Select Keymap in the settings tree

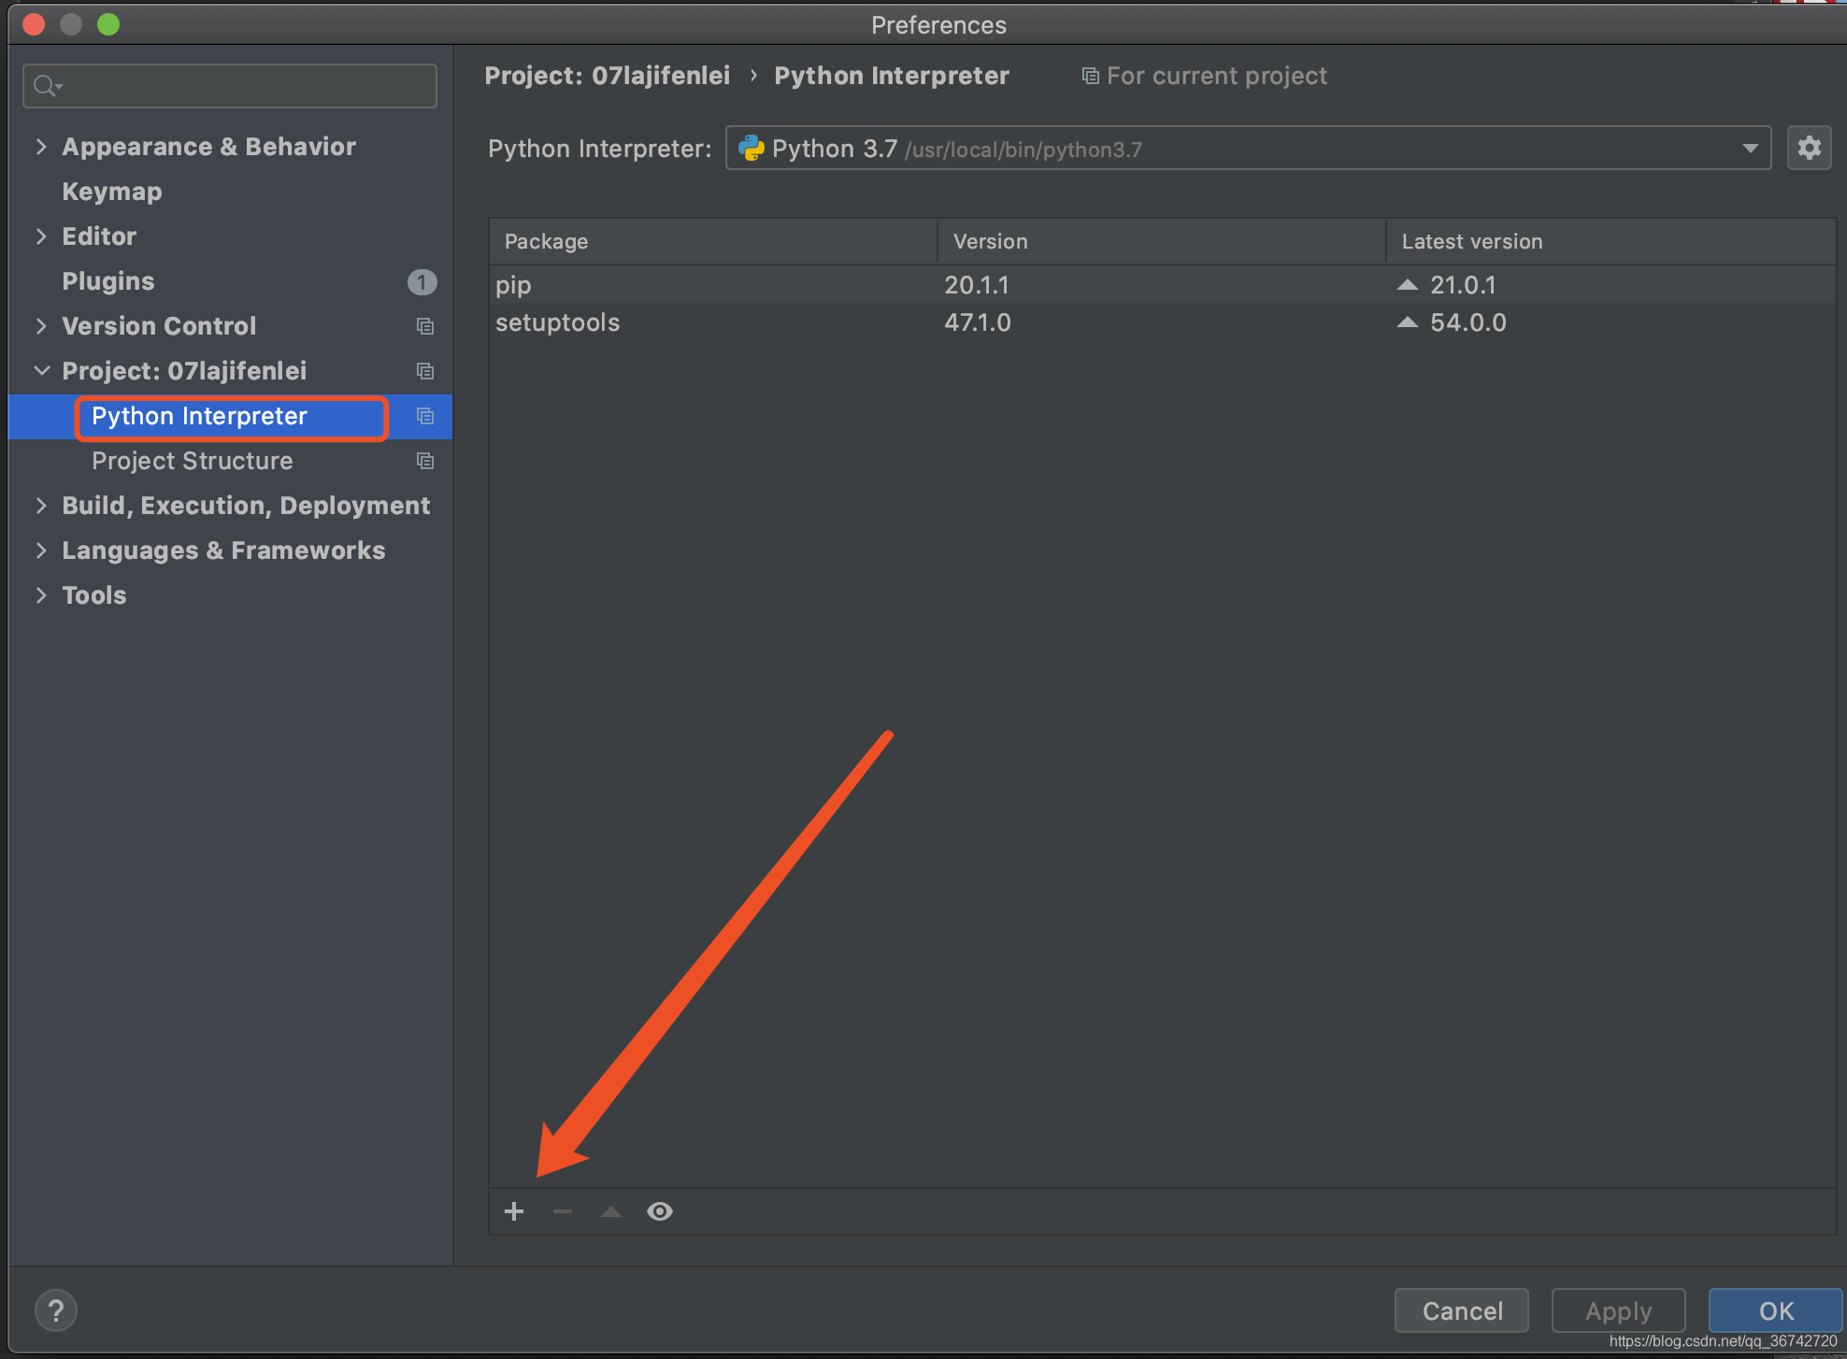click(x=112, y=192)
